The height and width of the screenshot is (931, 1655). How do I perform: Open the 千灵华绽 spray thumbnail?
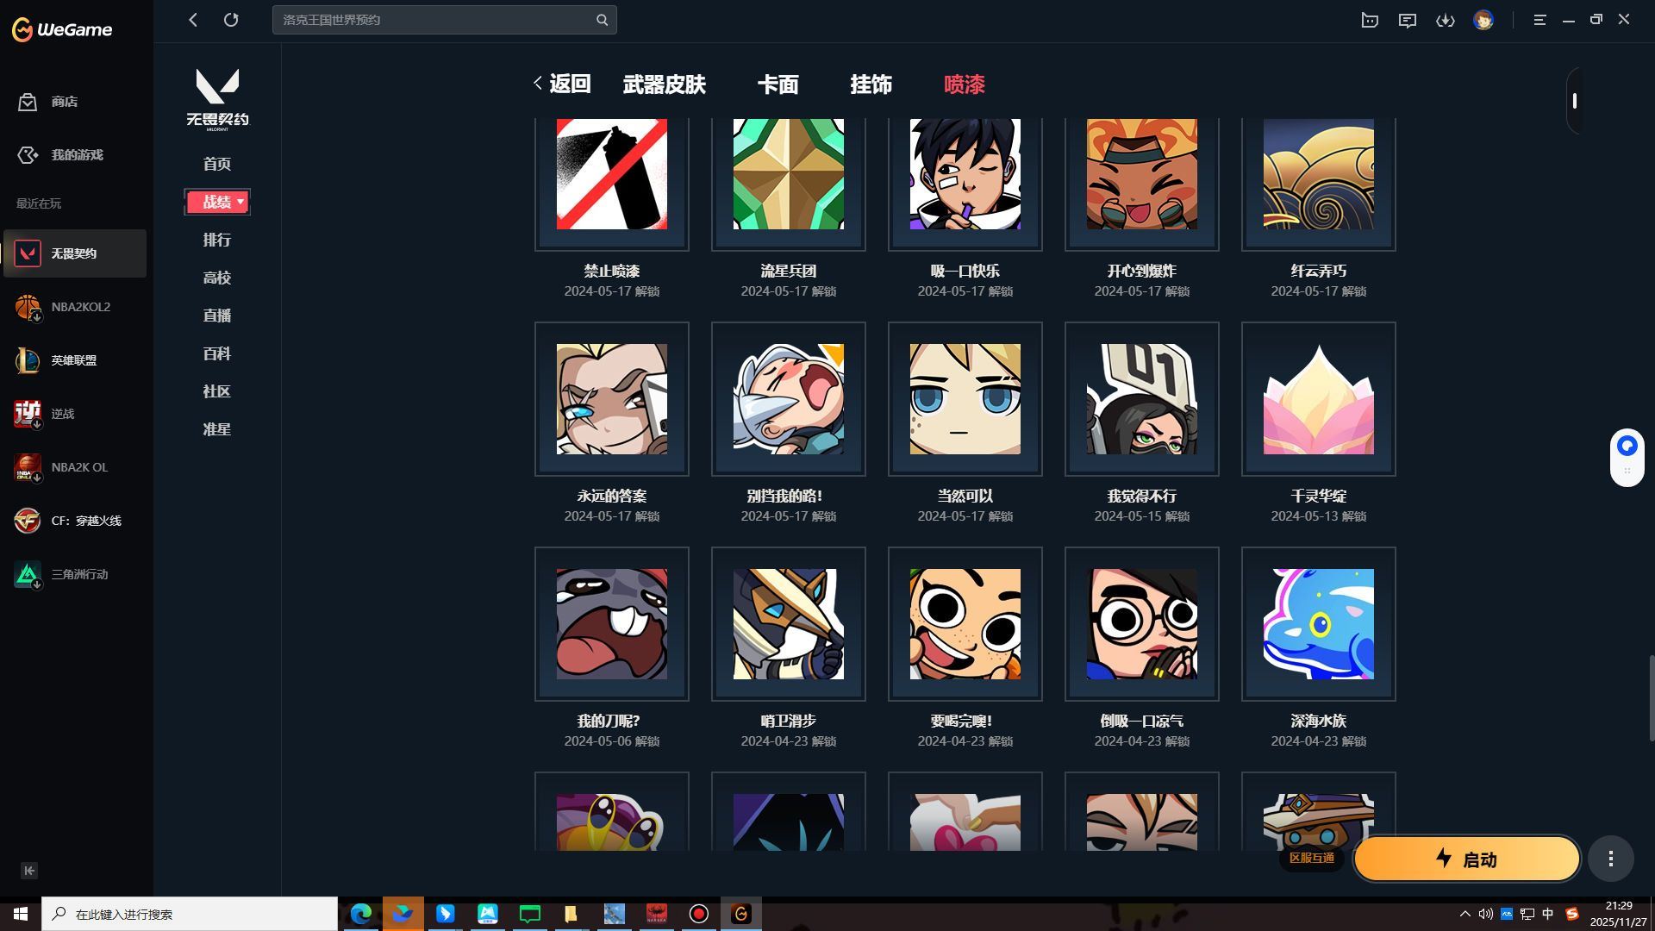pos(1317,399)
